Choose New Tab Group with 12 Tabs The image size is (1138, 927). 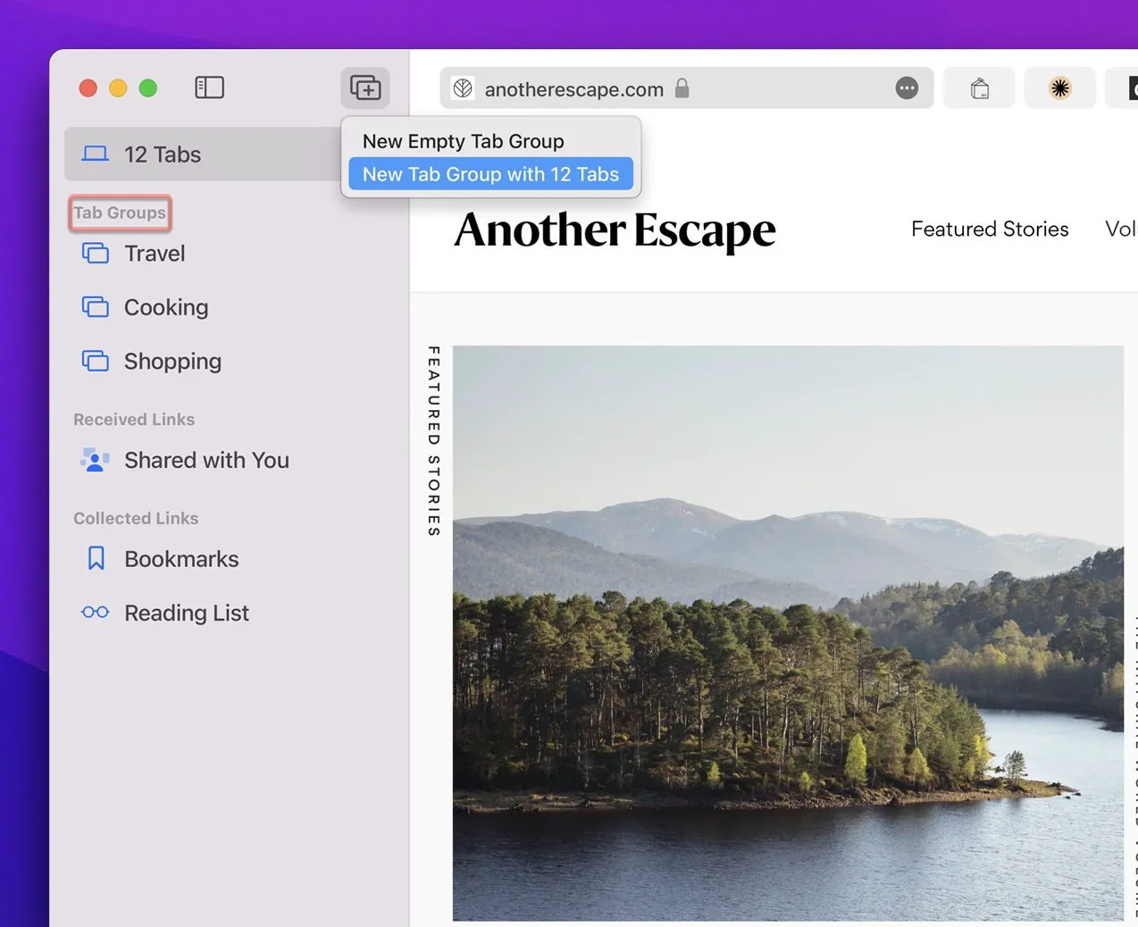(490, 174)
